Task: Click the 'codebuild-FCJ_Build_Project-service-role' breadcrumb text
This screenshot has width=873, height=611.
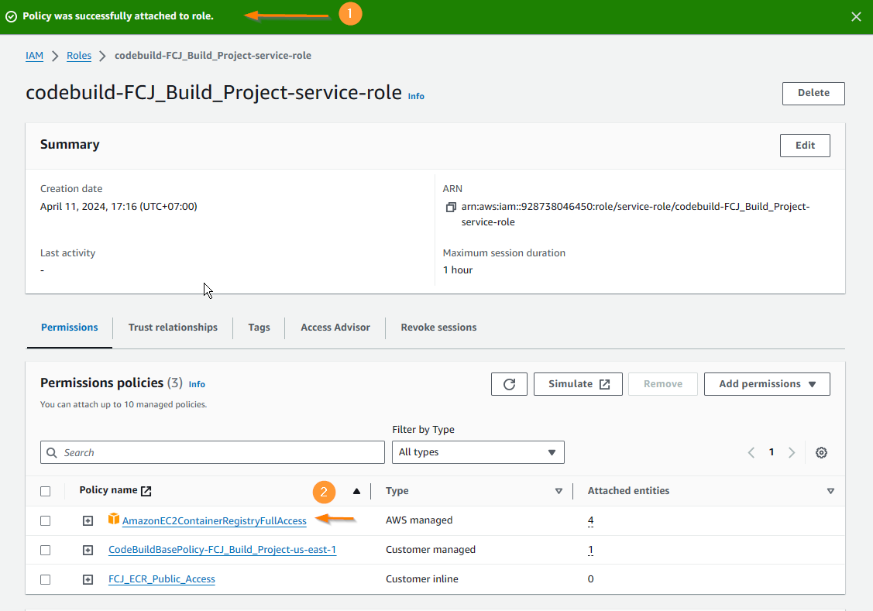Action: 213,56
